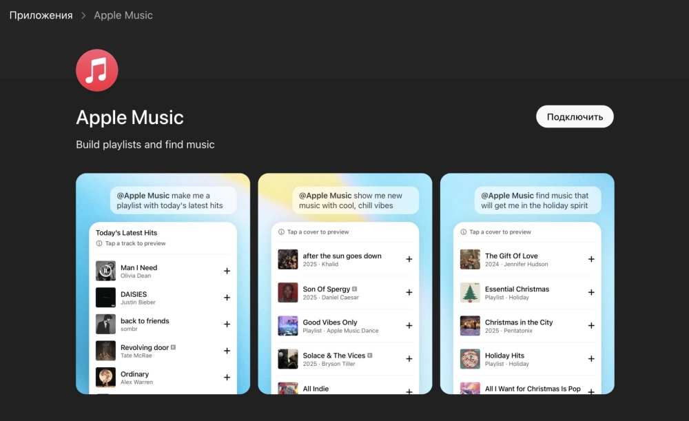Click plus next to back to friends
Screen dimensions: 689x421
point(227,325)
